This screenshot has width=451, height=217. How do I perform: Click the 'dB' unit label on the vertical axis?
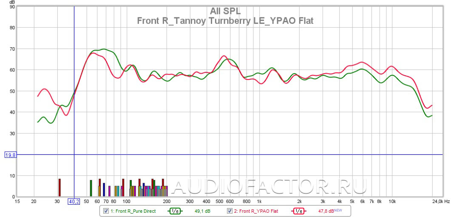click(x=12, y=3)
